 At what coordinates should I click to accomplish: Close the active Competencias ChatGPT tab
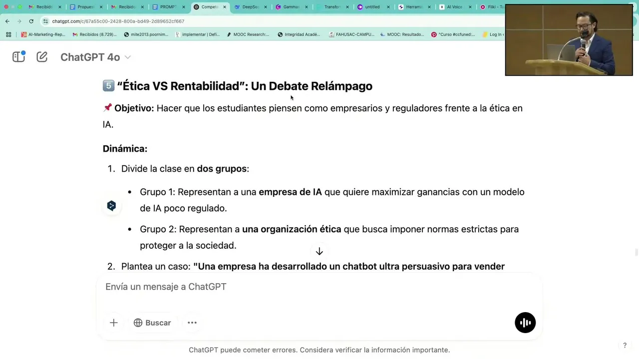pyautogui.click(x=224, y=7)
